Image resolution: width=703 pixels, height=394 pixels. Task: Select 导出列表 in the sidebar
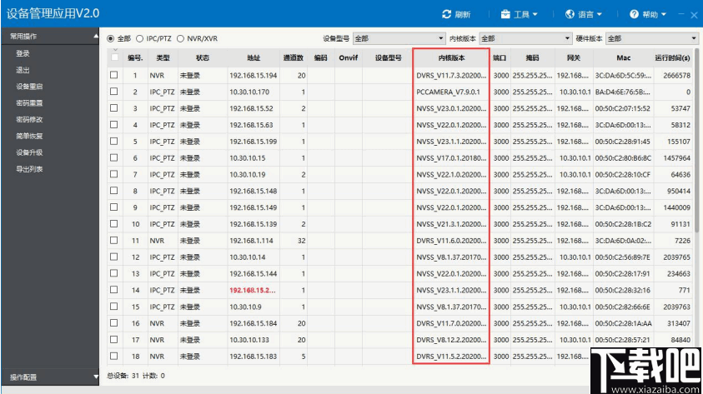click(x=29, y=169)
